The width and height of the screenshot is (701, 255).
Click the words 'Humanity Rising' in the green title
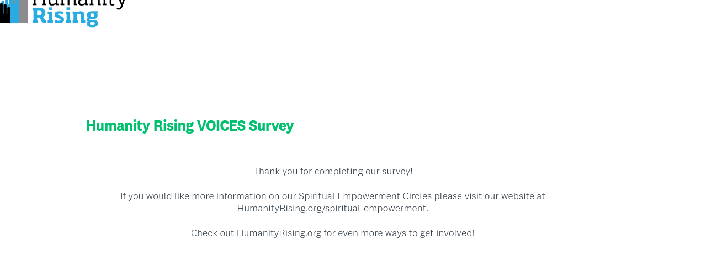[x=140, y=126]
